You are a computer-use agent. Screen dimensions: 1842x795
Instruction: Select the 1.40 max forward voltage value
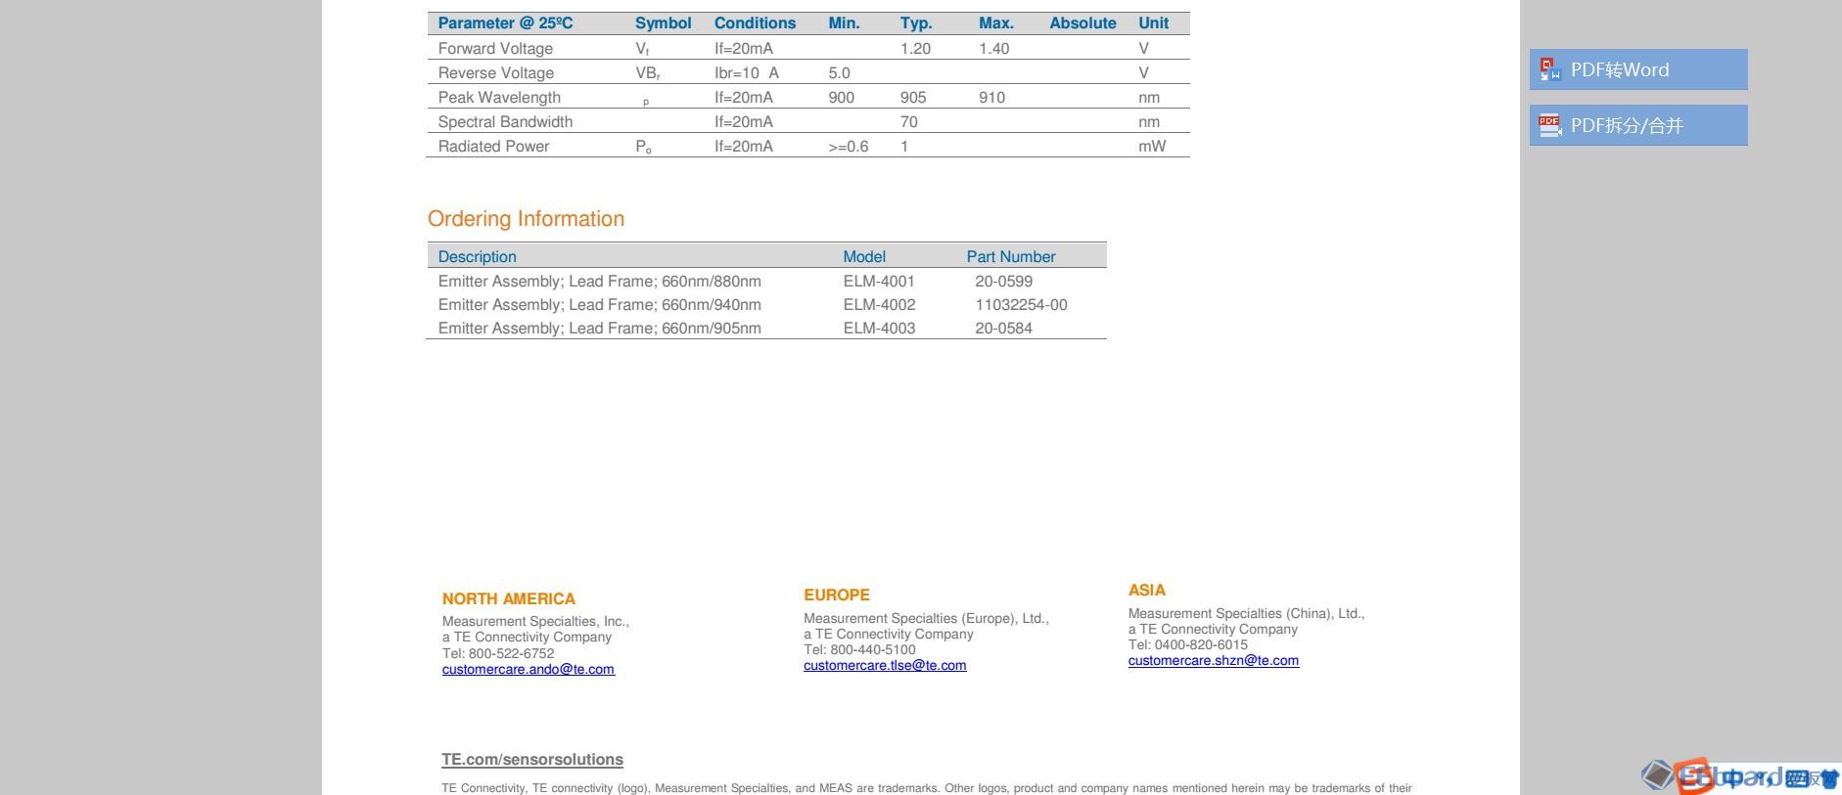pos(993,49)
